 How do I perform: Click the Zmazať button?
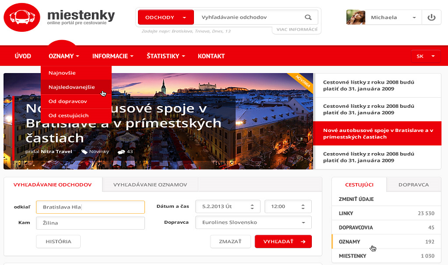tap(230, 241)
